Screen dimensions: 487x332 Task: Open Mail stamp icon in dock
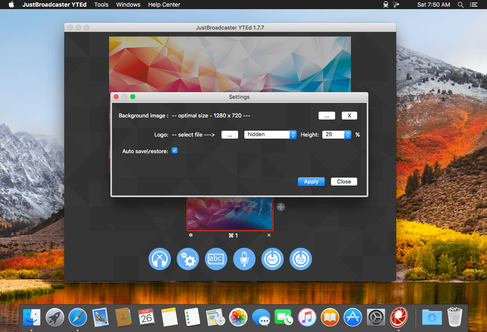[x=100, y=317]
